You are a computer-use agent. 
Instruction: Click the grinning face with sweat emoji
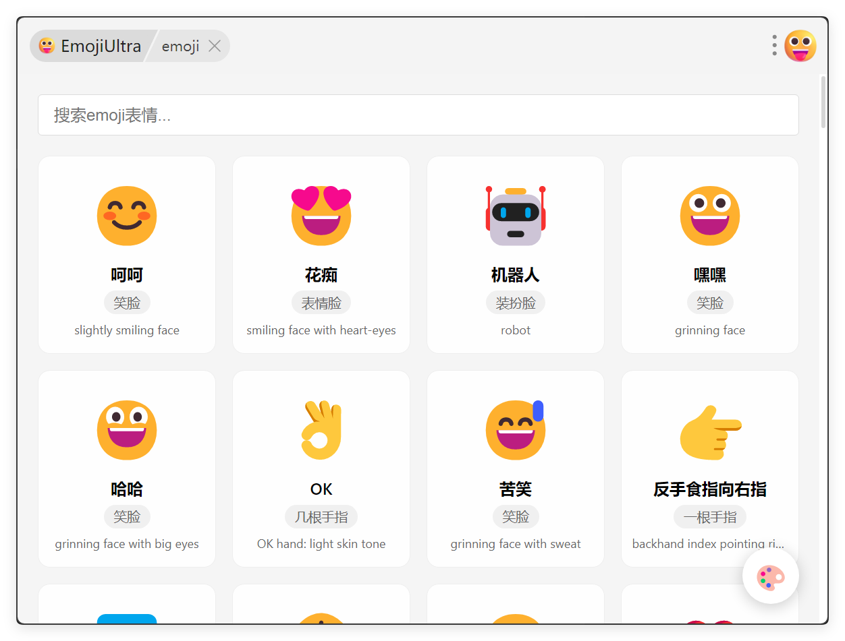click(x=516, y=430)
